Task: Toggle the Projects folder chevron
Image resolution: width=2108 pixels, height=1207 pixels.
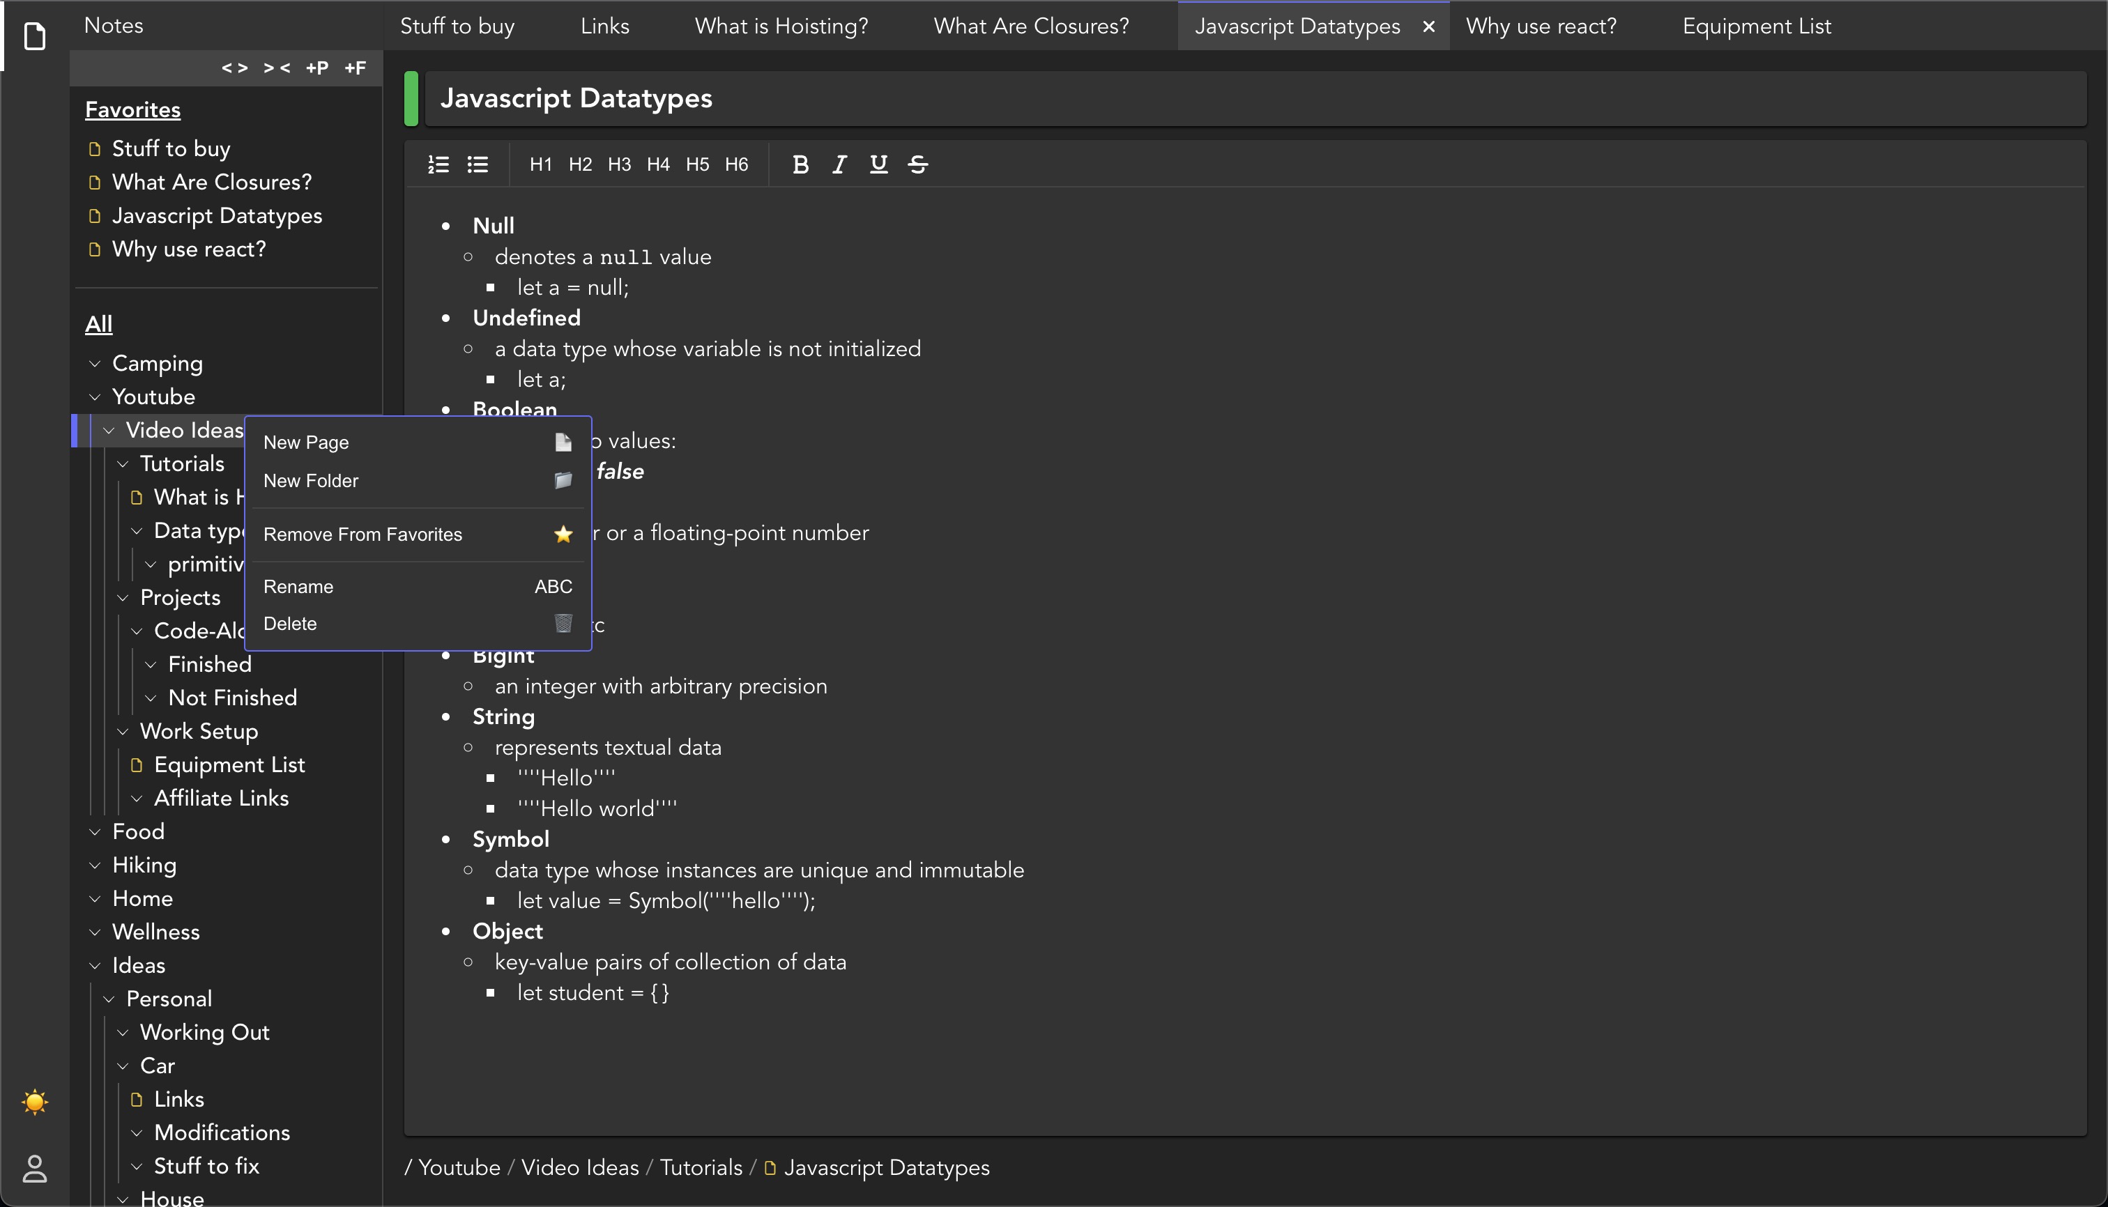Action: click(123, 598)
